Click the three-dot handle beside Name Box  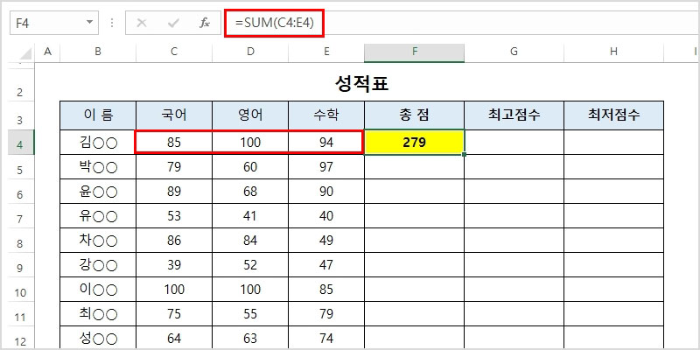pyautogui.click(x=112, y=23)
